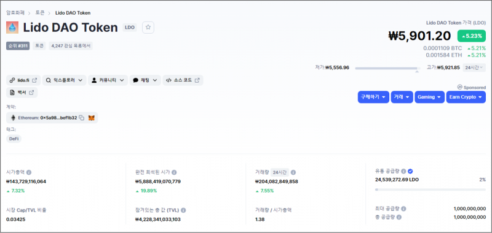This screenshot has height=233, width=492.
Task: Show info for 총 공급량
Action: (x=399, y=216)
